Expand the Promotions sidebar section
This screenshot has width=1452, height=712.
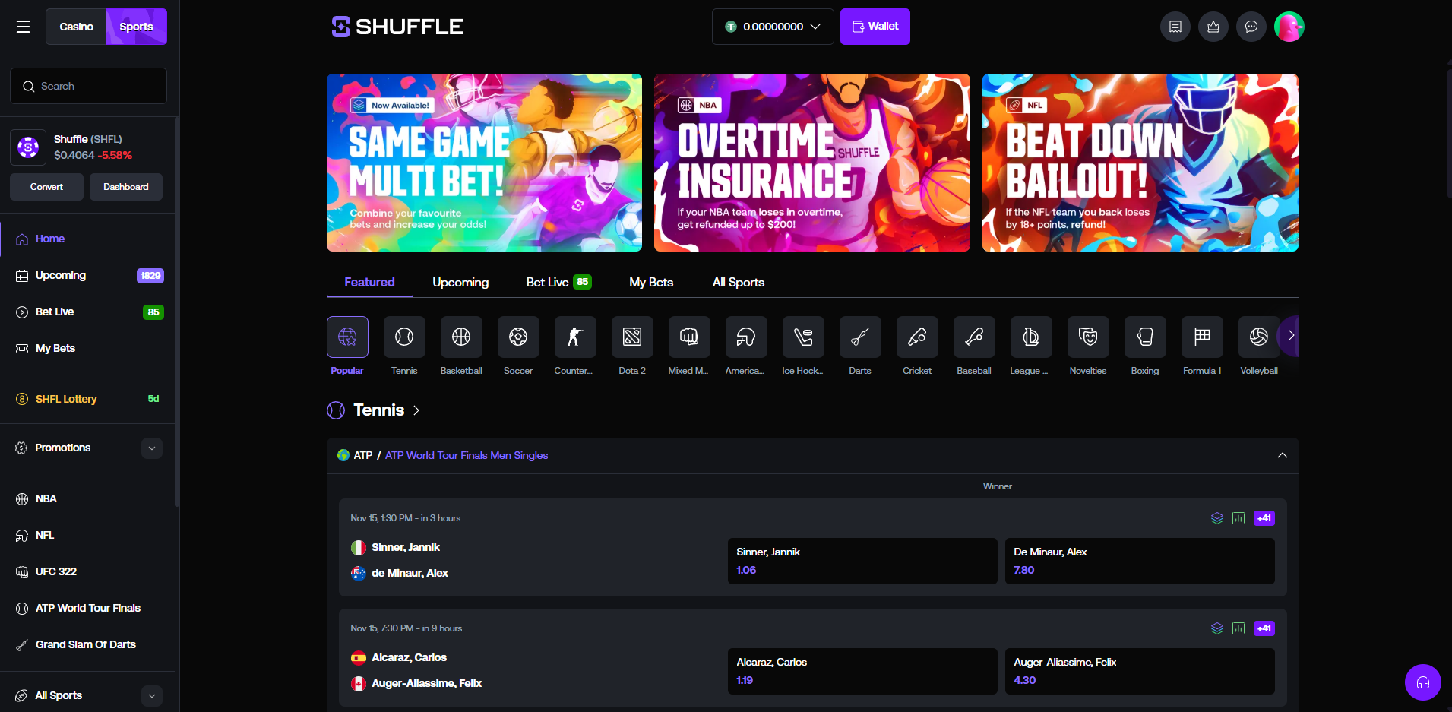pos(152,448)
